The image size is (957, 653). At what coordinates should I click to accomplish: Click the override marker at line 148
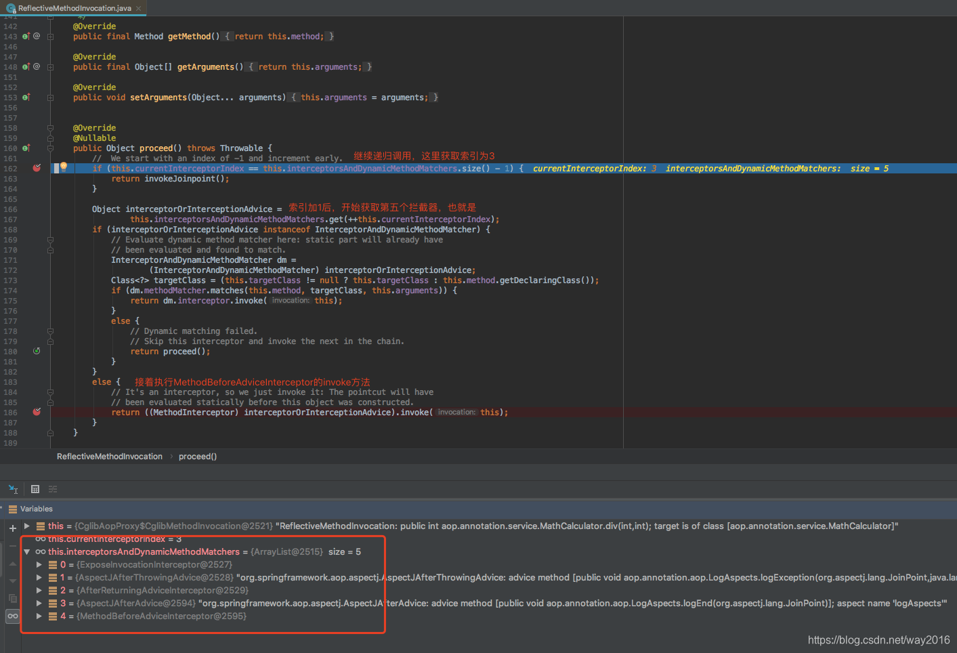[26, 67]
